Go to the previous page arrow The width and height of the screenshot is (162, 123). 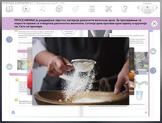(139, 8)
